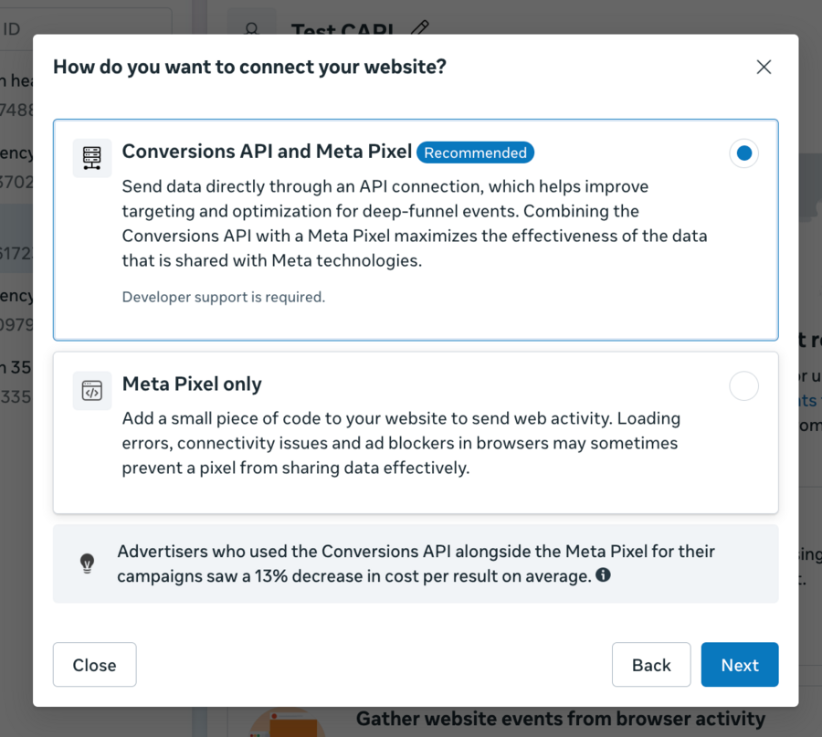Click the server icon for Conversions API option
This screenshot has height=737, width=822.
coord(92,158)
